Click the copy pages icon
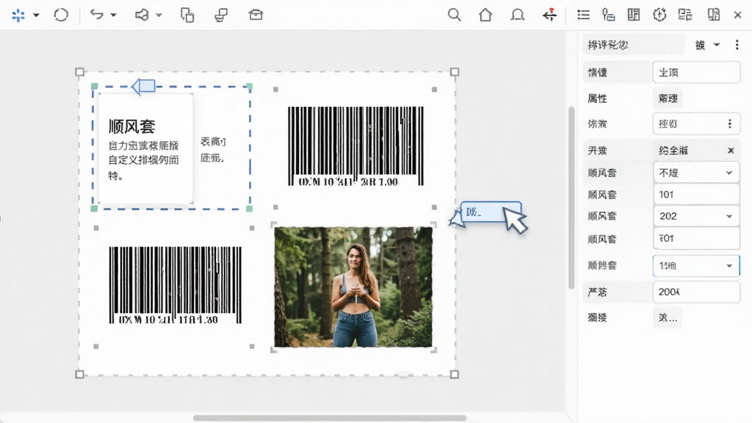 click(187, 15)
